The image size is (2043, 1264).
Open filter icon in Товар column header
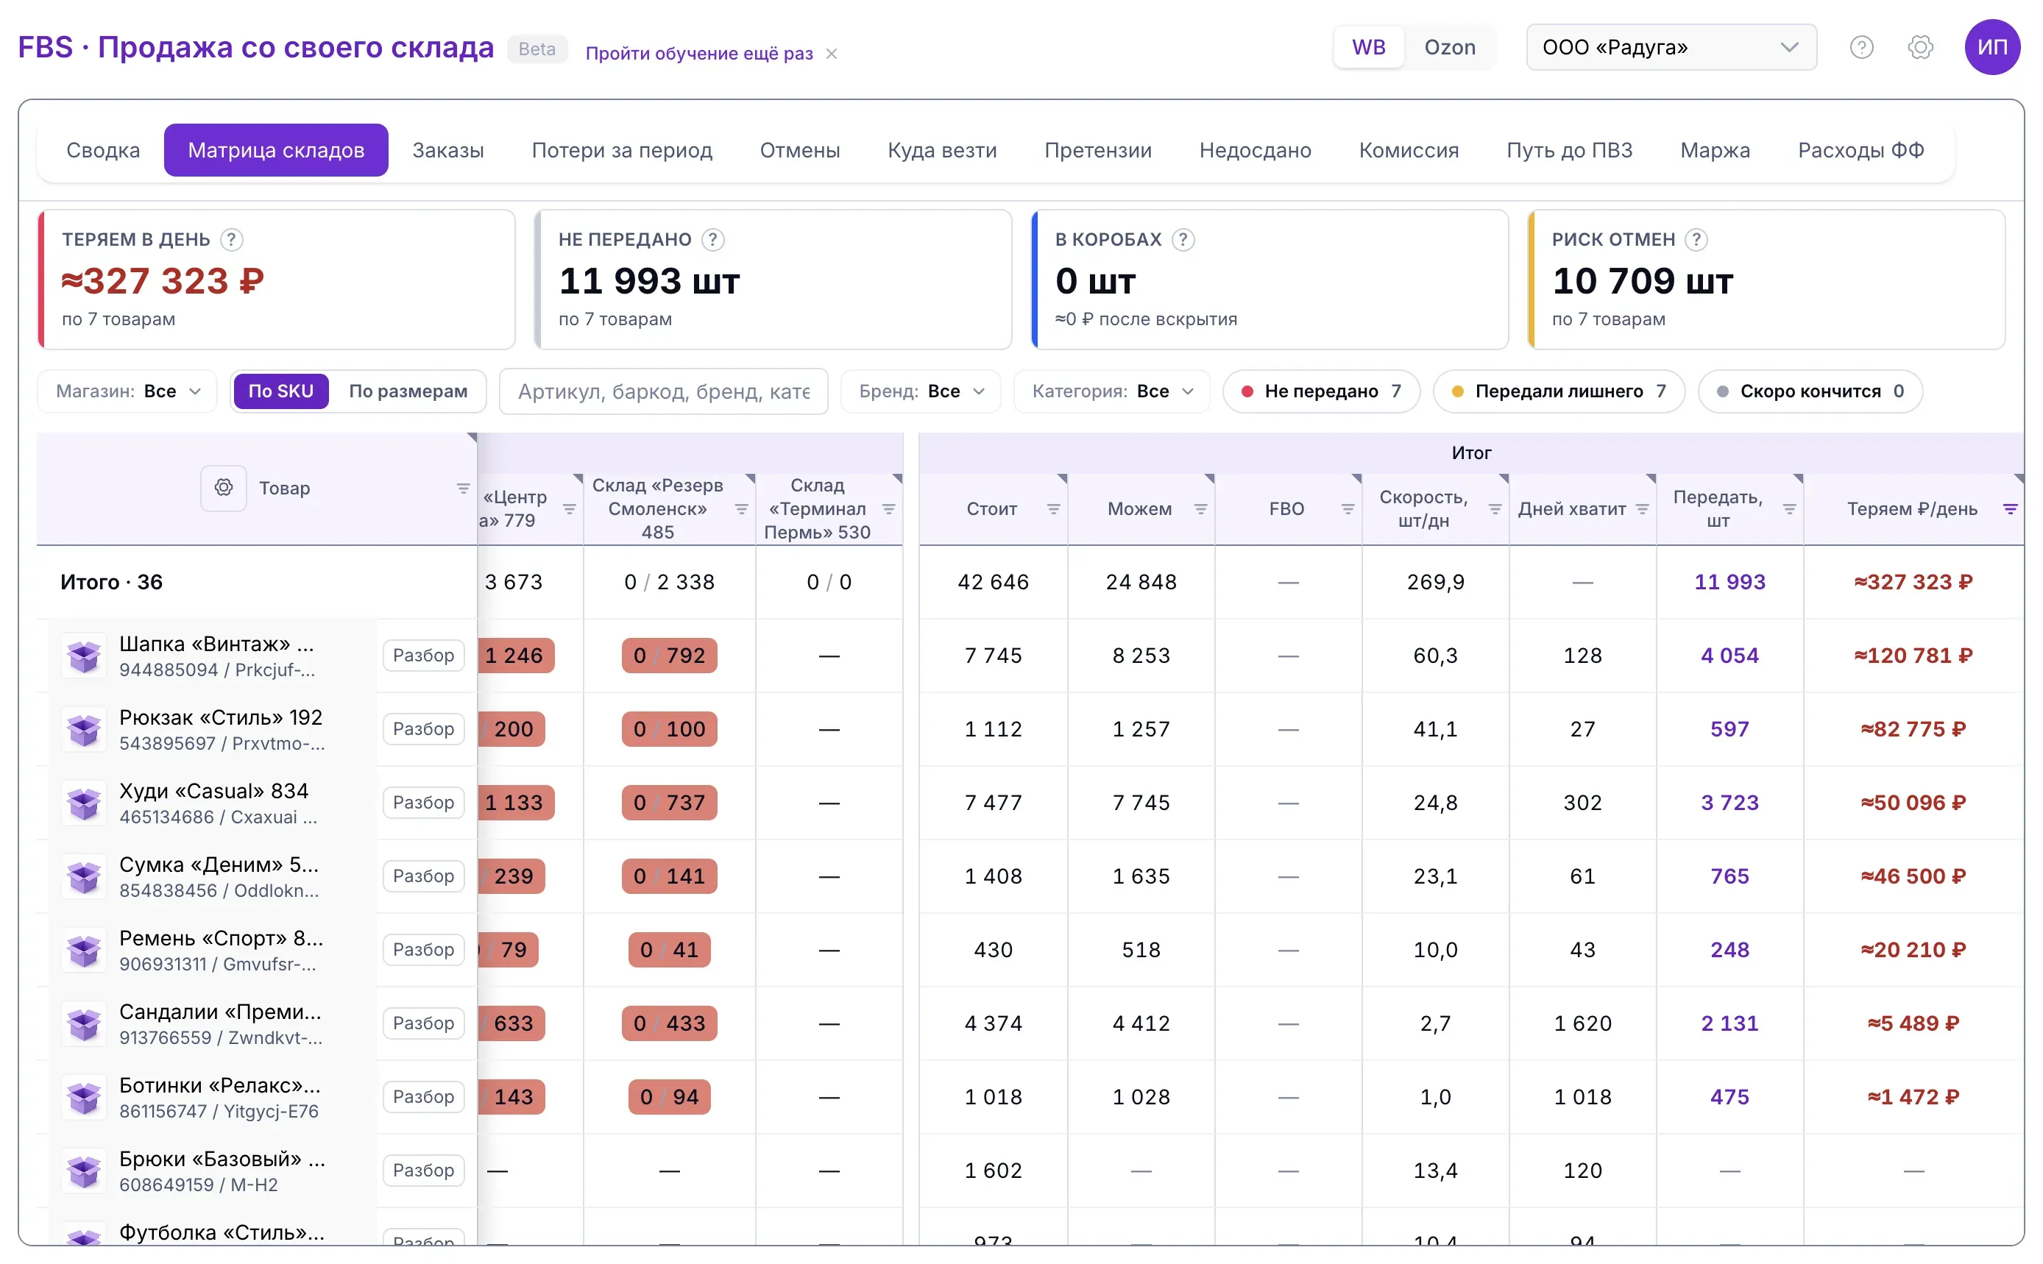pos(462,489)
